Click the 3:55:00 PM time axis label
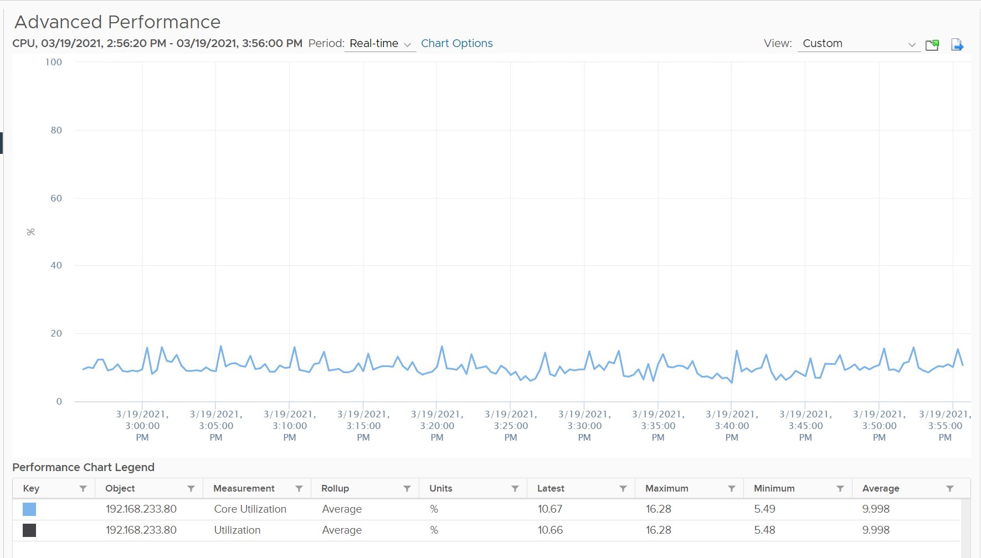 [945, 426]
